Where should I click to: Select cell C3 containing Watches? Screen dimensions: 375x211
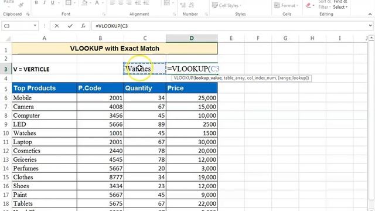pyautogui.click(x=145, y=69)
